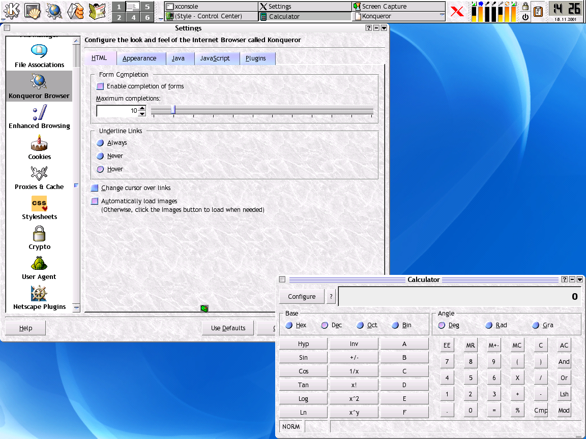Viewport: 586px width, 439px height.
Task: Click Configure button in Calculator
Action: click(302, 296)
